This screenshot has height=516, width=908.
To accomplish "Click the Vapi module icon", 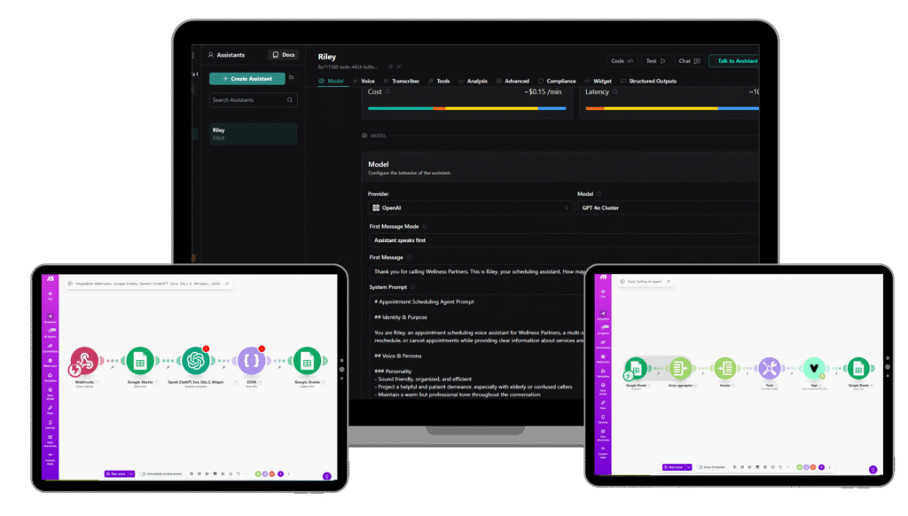I will pyautogui.click(x=813, y=368).
